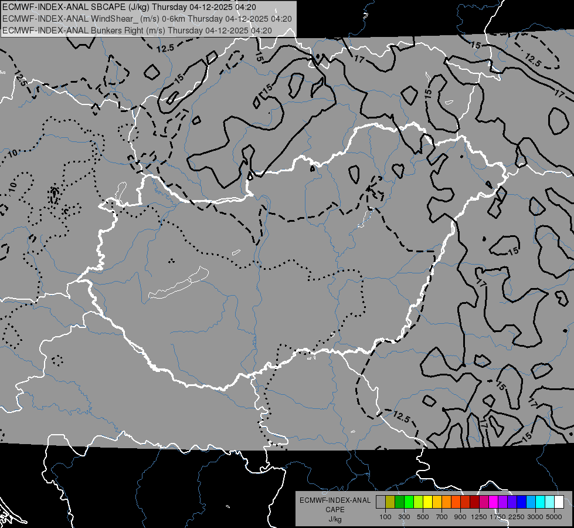Select the white legend swatch above 5000
The height and width of the screenshot is (528, 574).
559,502
